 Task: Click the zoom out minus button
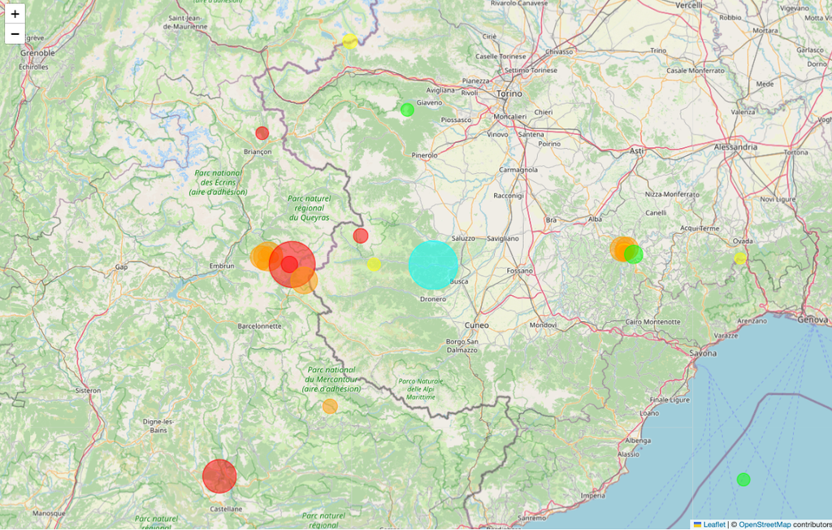15,34
